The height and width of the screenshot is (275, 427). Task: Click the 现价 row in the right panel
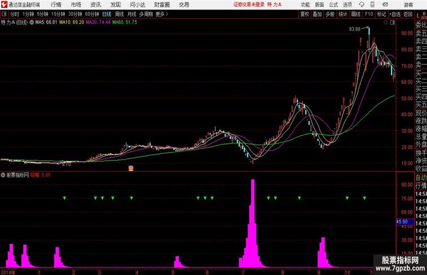pyautogui.click(x=421, y=113)
